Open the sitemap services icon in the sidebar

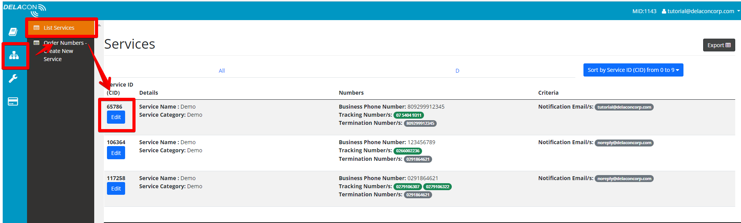click(14, 56)
